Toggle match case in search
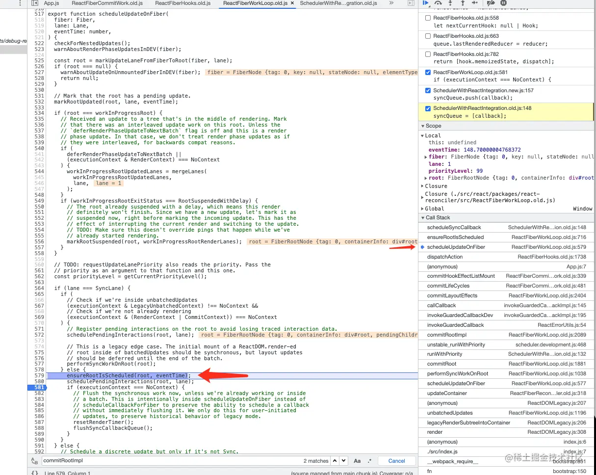 pos(357,461)
